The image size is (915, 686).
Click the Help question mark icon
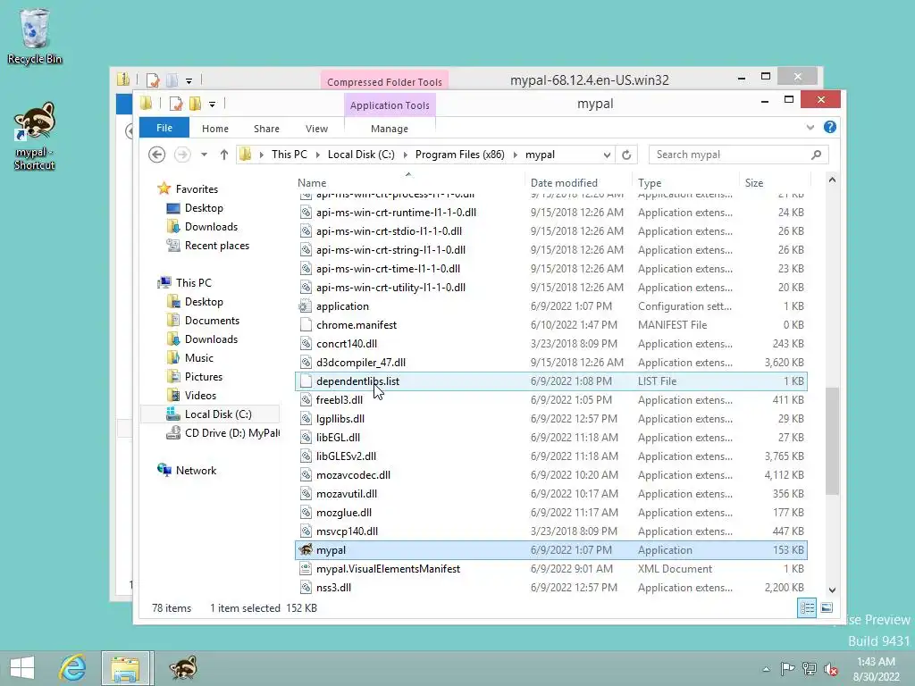pos(830,127)
